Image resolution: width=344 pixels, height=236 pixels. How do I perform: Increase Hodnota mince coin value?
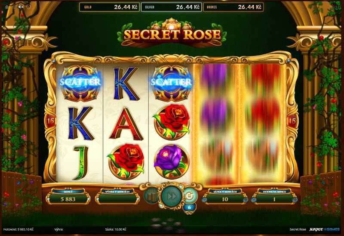point(295,200)
